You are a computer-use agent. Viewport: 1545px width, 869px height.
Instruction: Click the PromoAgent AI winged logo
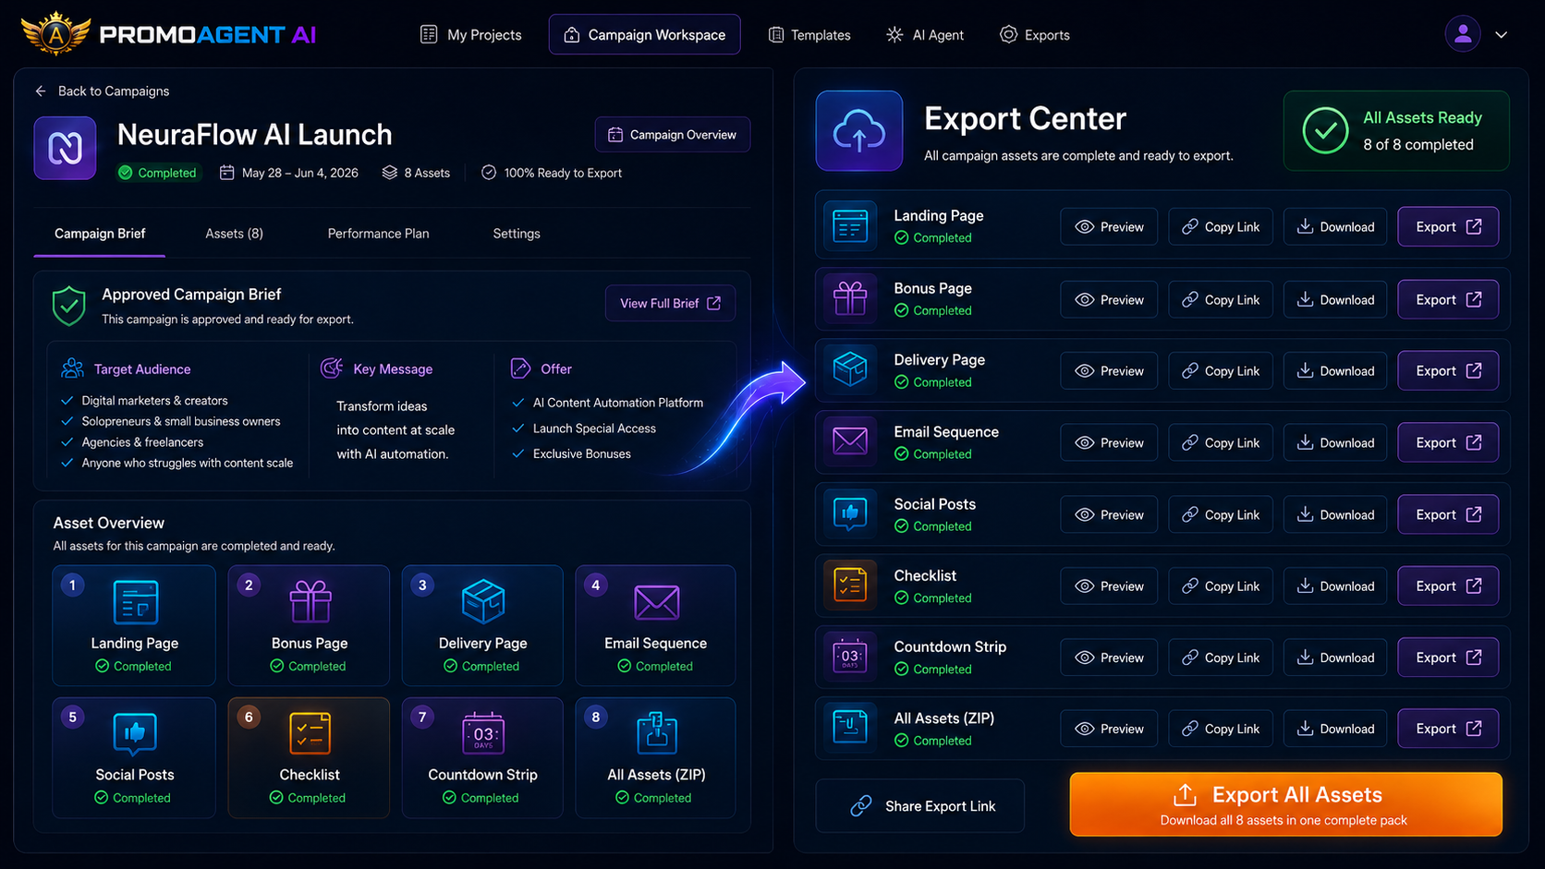[55, 34]
